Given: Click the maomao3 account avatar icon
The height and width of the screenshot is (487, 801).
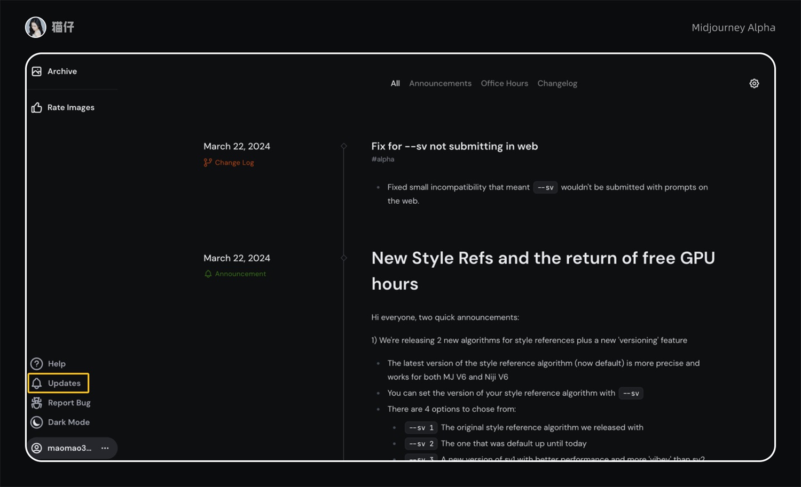Looking at the screenshot, I should point(37,448).
